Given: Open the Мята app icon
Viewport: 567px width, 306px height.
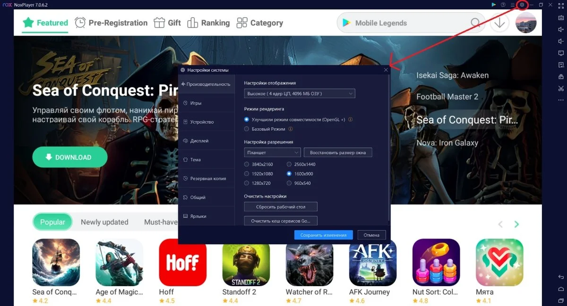Looking at the screenshot, I should tap(499, 262).
